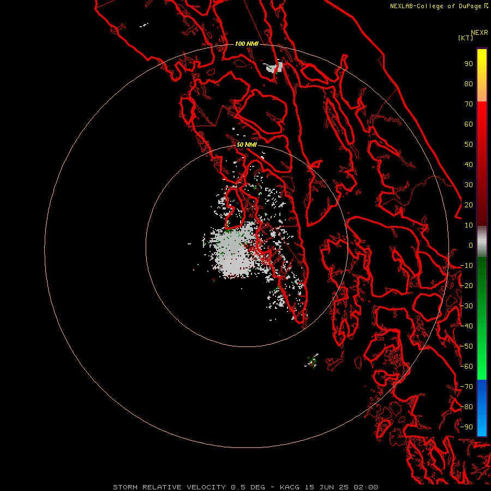491x491 pixels.
Task: Click the 100 NMI range ring label
Action: (247, 44)
